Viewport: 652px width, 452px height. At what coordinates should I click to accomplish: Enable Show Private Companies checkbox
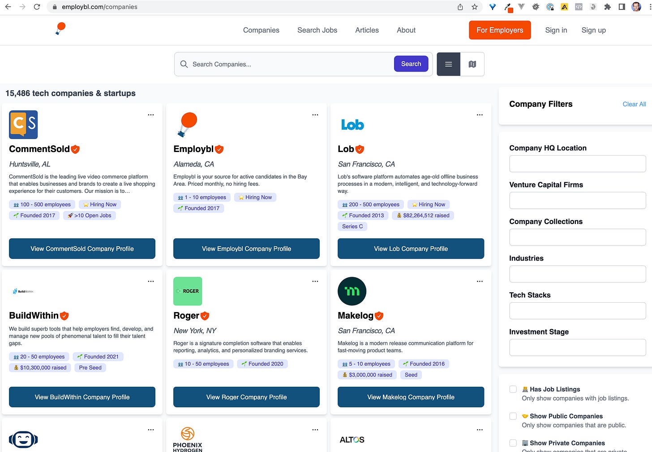coord(513,443)
